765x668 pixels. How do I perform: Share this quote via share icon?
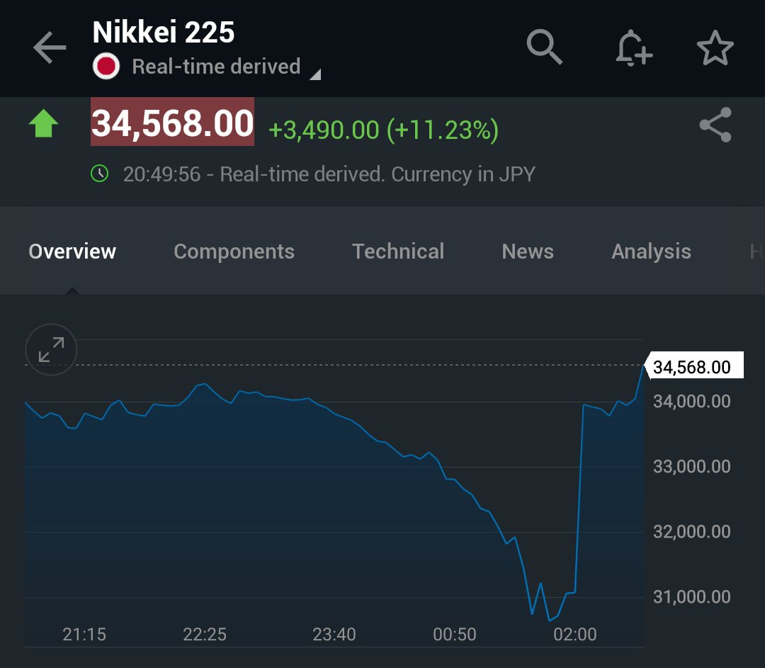(715, 125)
